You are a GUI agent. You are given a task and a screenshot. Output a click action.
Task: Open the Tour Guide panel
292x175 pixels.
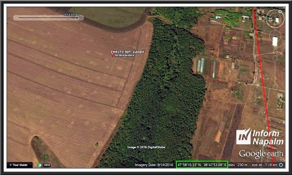(20, 165)
